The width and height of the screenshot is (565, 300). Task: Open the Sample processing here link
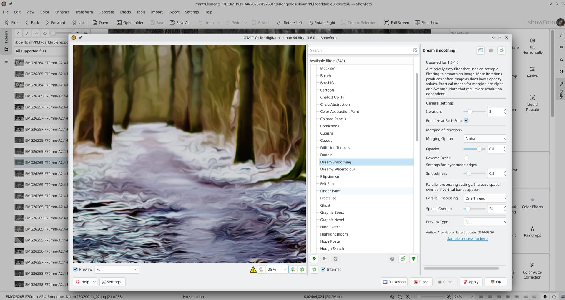coord(467,239)
